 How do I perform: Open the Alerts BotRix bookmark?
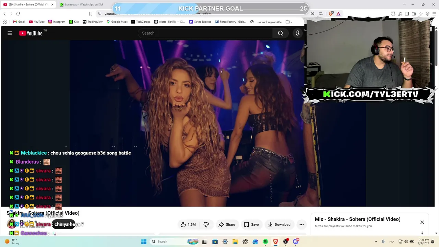click(x=169, y=22)
